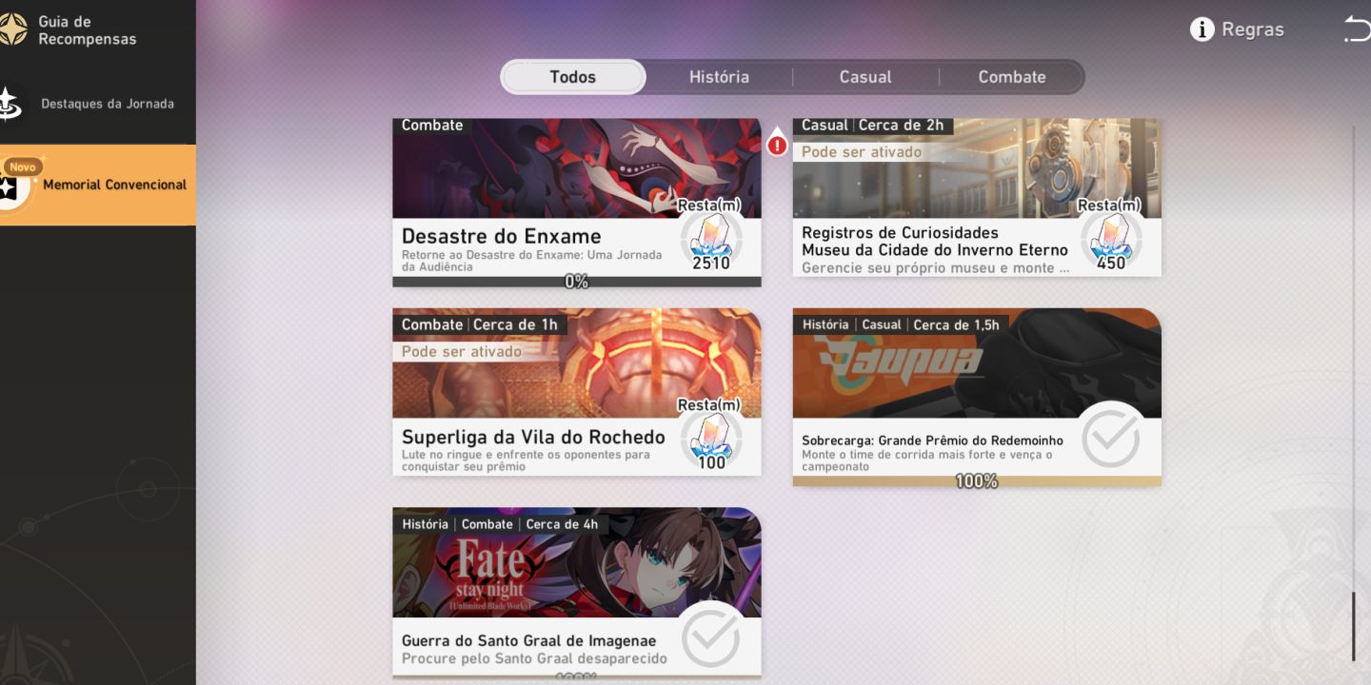Open the Desastre do Enxame event banner
Viewport: 1371px width, 685px height.
tap(577, 168)
